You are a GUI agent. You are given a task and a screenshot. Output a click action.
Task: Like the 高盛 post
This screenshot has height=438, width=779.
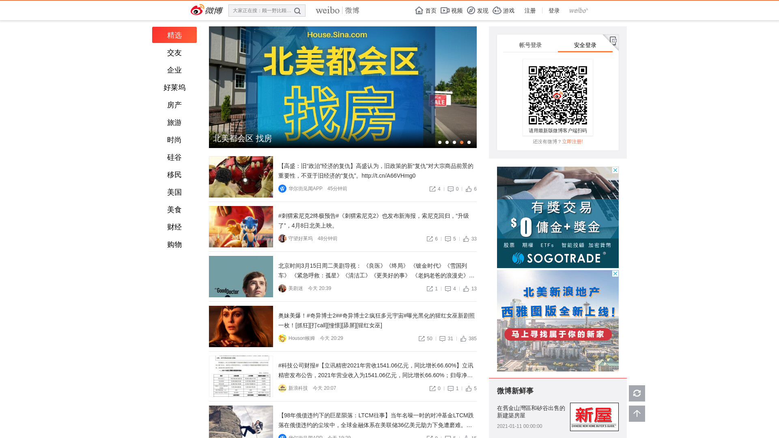tap(469, 189)
